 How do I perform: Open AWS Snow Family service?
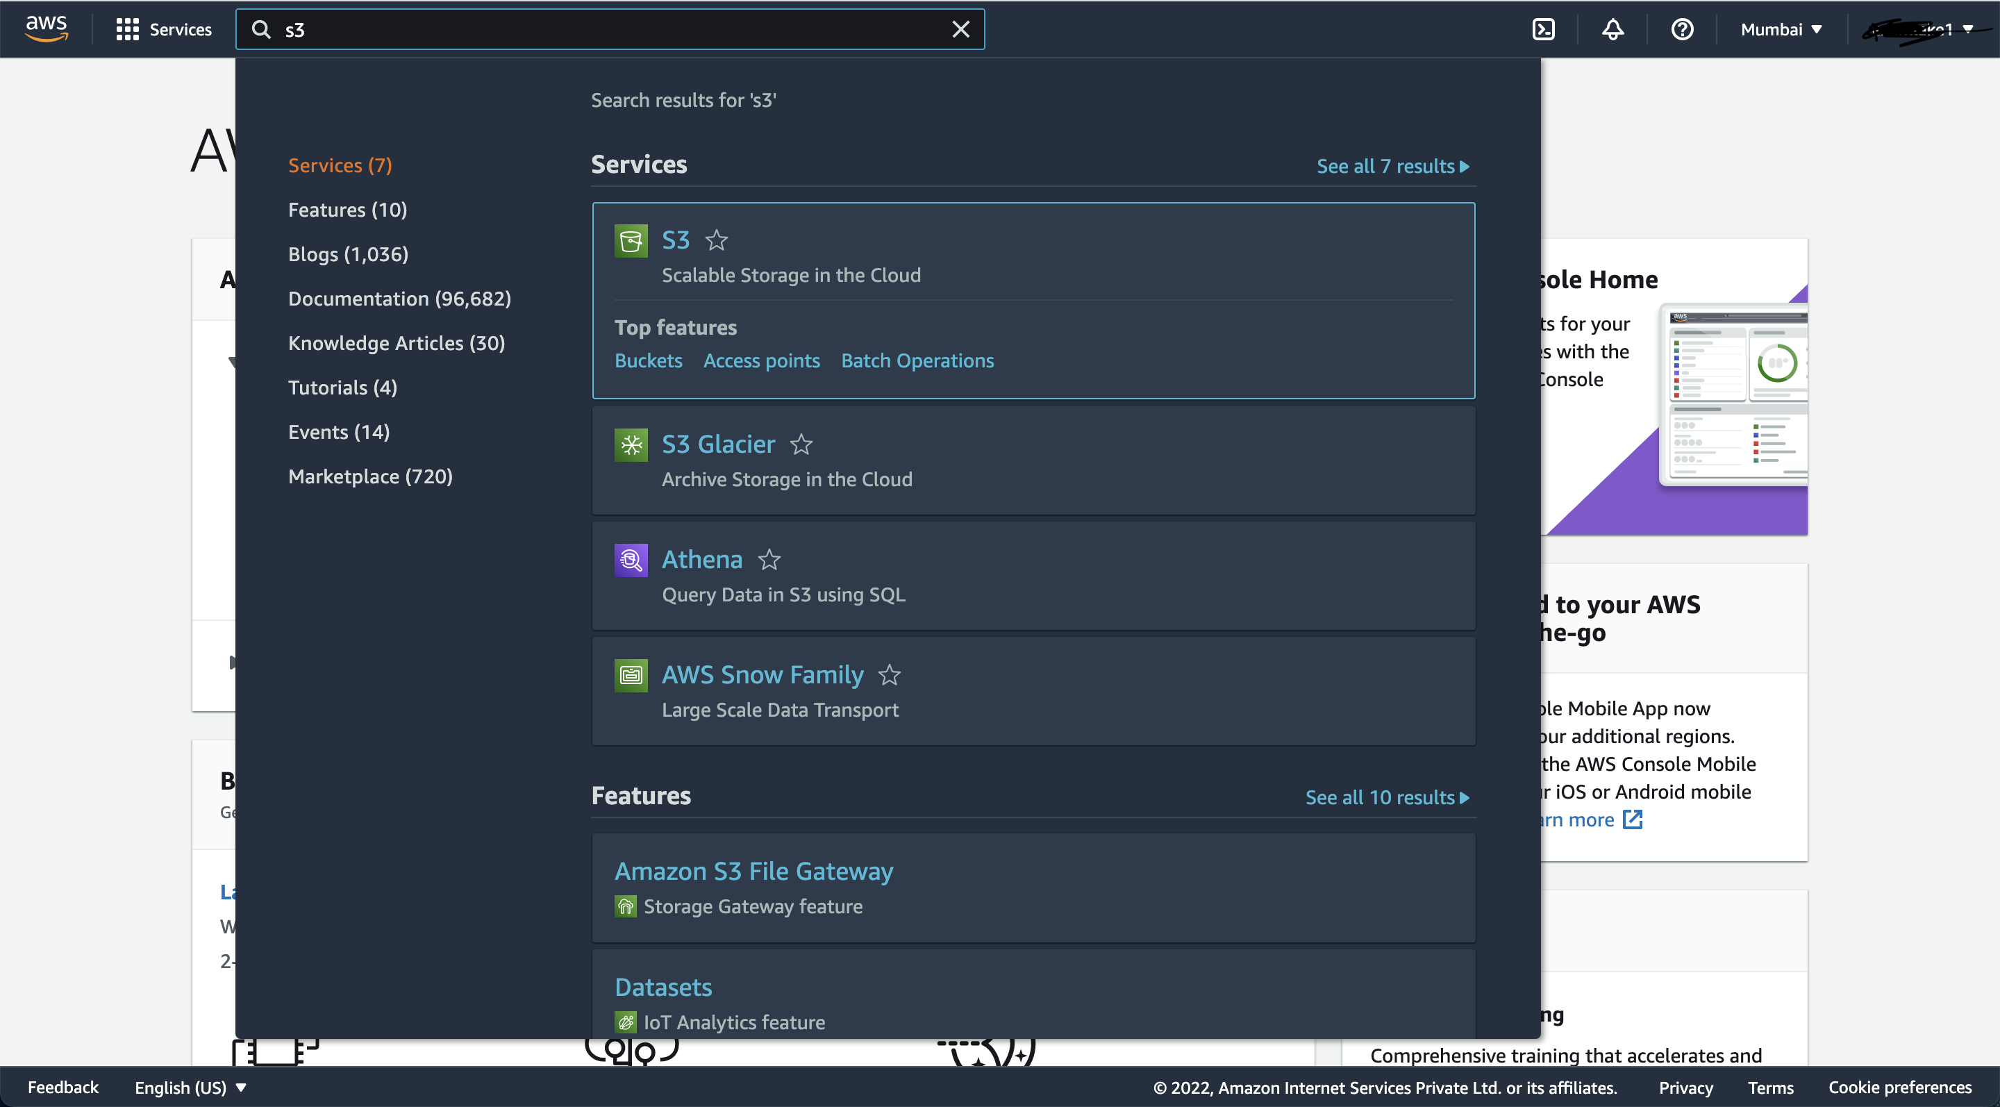coord(762,675)
